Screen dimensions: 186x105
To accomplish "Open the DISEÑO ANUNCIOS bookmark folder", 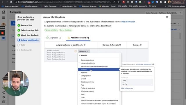I will (x=138, y=6).
